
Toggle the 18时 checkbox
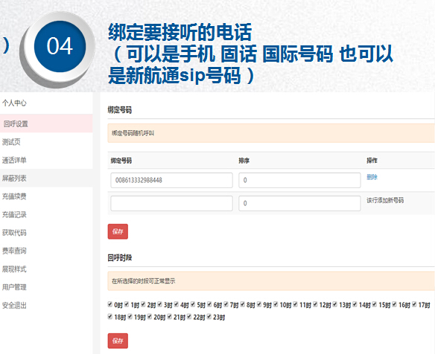click(x=109, y=316)
